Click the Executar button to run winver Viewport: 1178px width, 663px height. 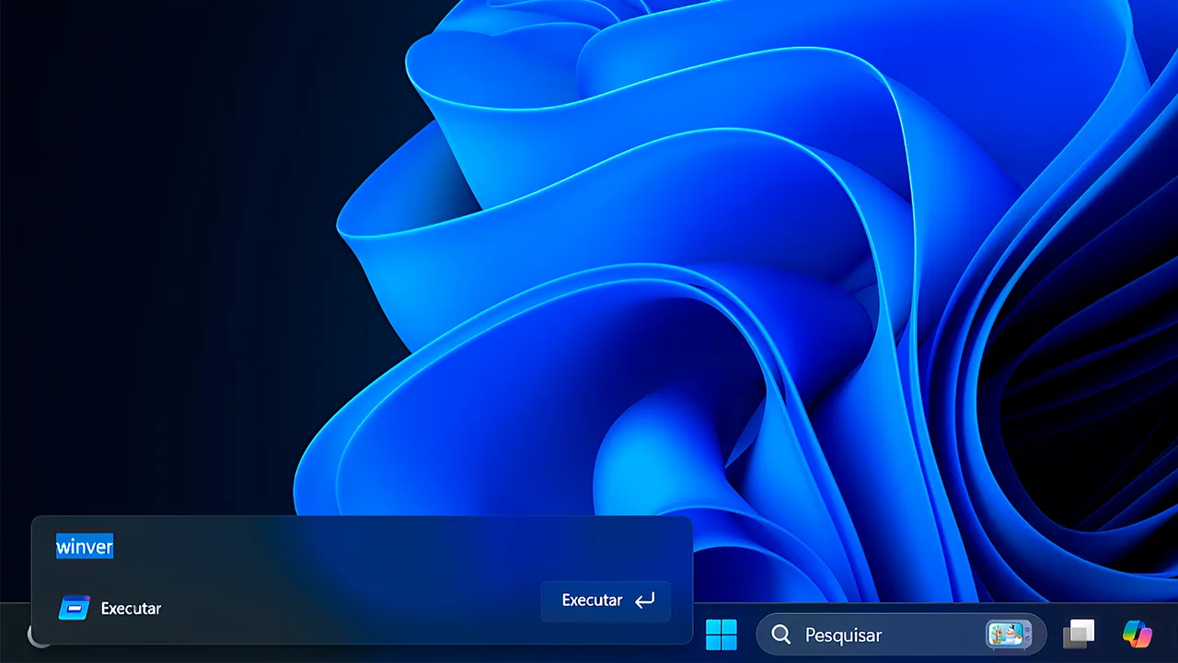point(606,600)
